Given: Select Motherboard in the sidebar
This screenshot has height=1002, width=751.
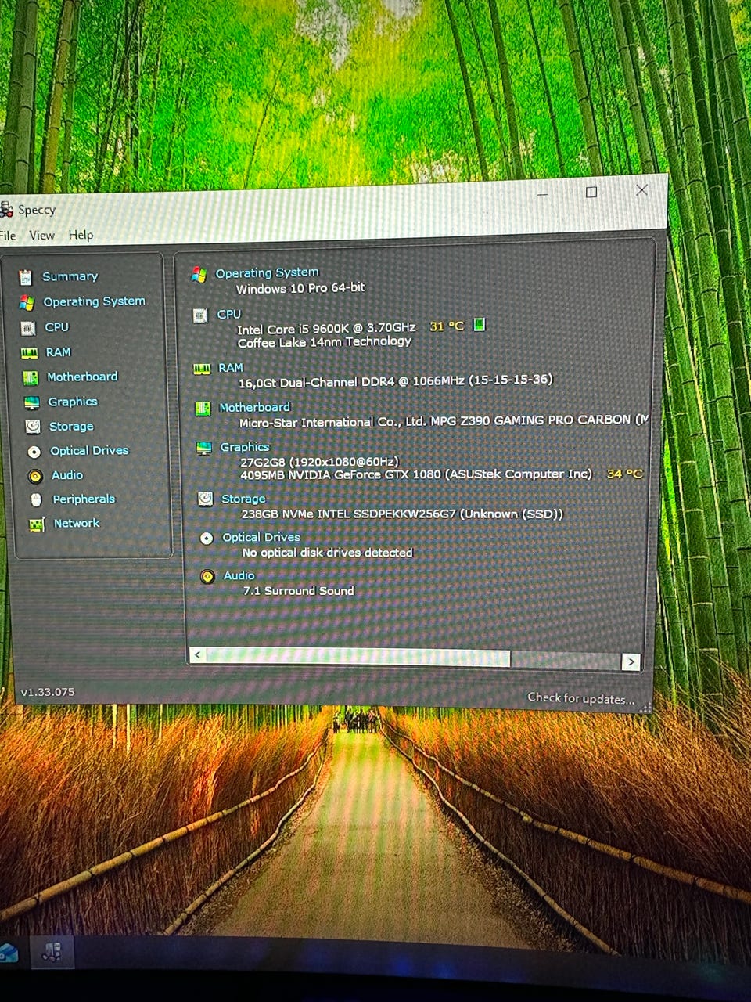Looking at the screenshot, I should pos(82,377).
